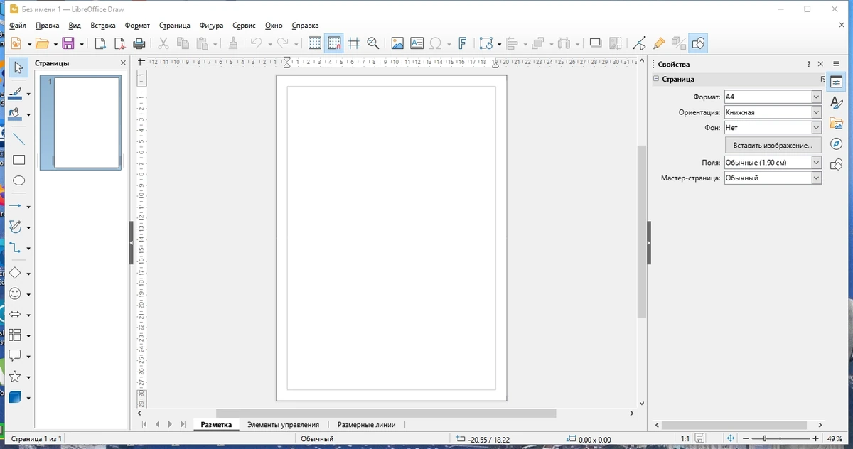Close the Страницы panel
The image size is (853, 449).
123,63
